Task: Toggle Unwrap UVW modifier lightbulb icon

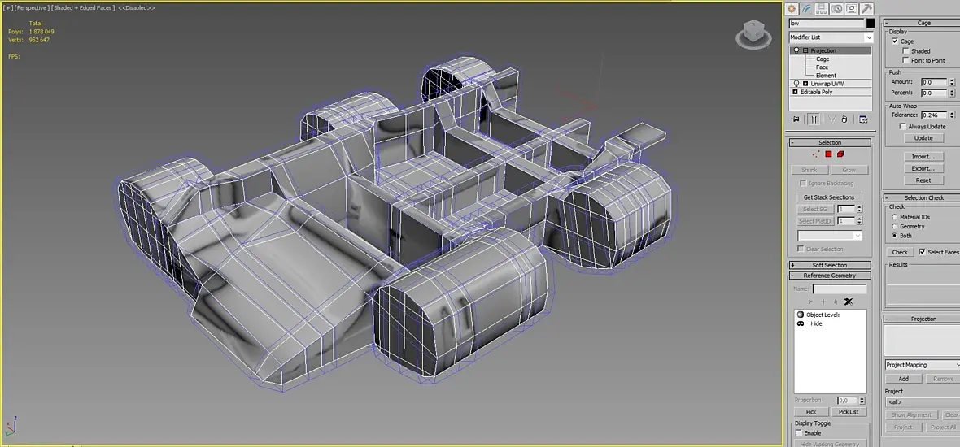Action: pyautogui.click(x=796, y=83)
